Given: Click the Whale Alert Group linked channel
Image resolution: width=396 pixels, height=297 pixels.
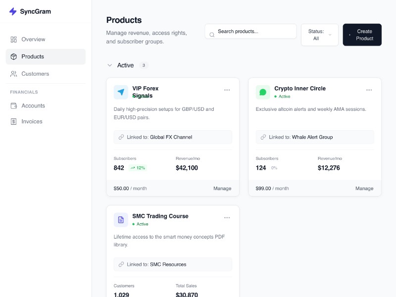Looking at the screenshot, I should 312,137.
